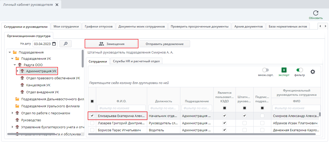Screen dimensions: 329x143
Task: Toggle the фильтр switch
Action: 300,70
